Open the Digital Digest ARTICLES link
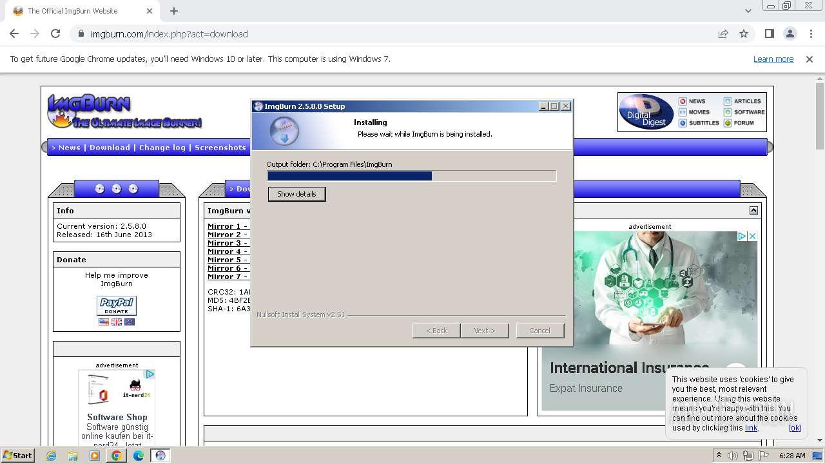Screen dimensions: 825x464 pos(748,101)
